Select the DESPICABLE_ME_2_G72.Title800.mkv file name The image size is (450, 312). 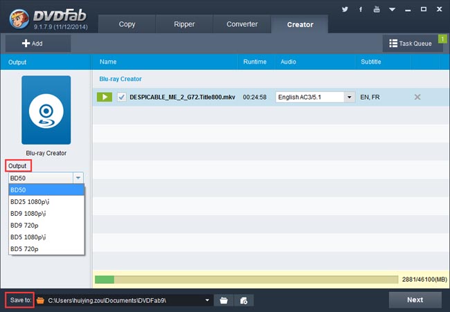pos(182,98)
